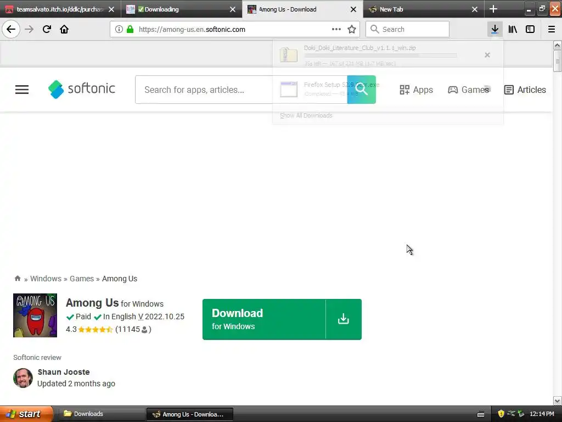The width and height of the screenshot is (562, 422).
Task: Click the green padlock security icon
Action: pos(130,29)
